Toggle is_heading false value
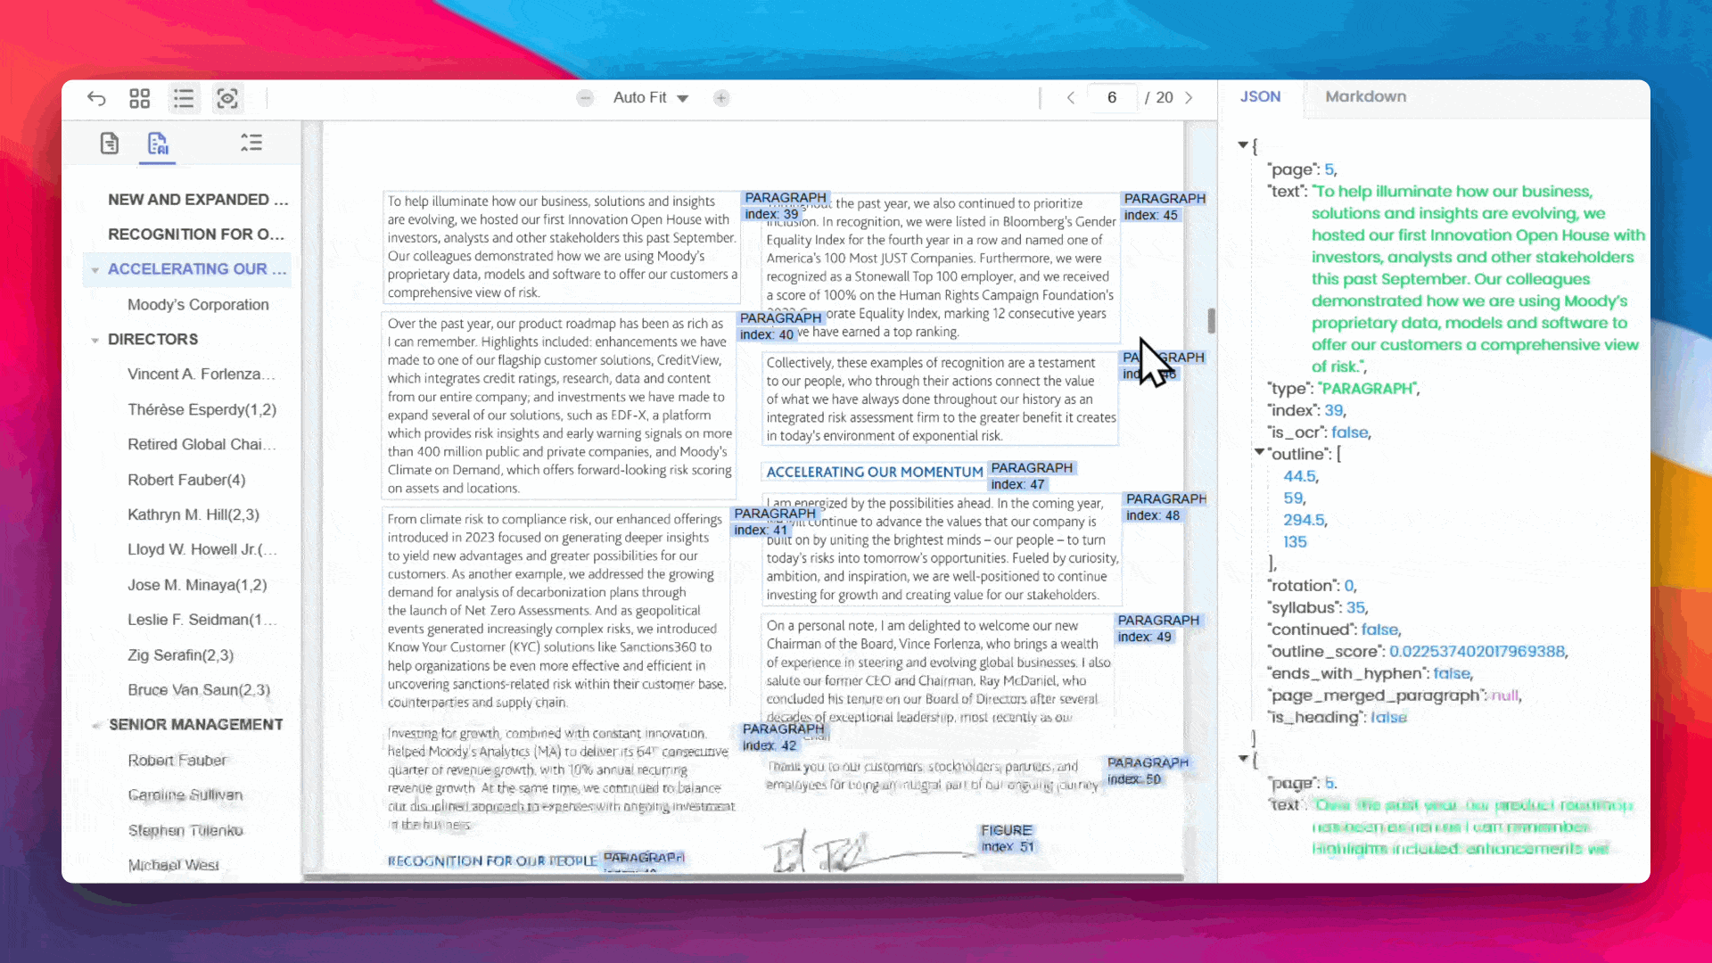Image resolution: width=1712 pixels, height=963 pixels. [x=1387, y=717]
